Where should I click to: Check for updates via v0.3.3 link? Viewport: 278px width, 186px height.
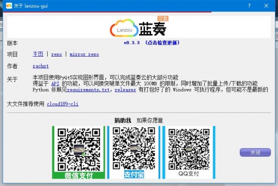[152, 43]
